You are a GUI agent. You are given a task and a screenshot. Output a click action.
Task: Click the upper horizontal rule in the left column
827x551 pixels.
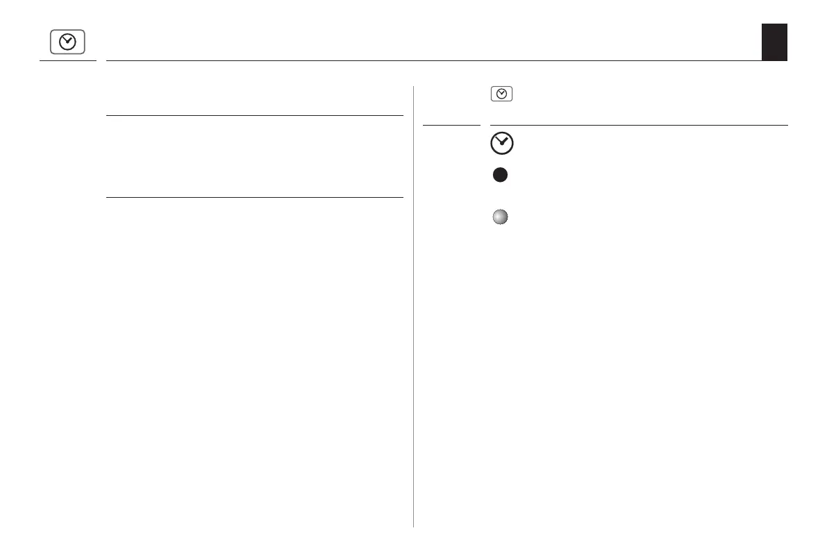[x=254, y=115]
